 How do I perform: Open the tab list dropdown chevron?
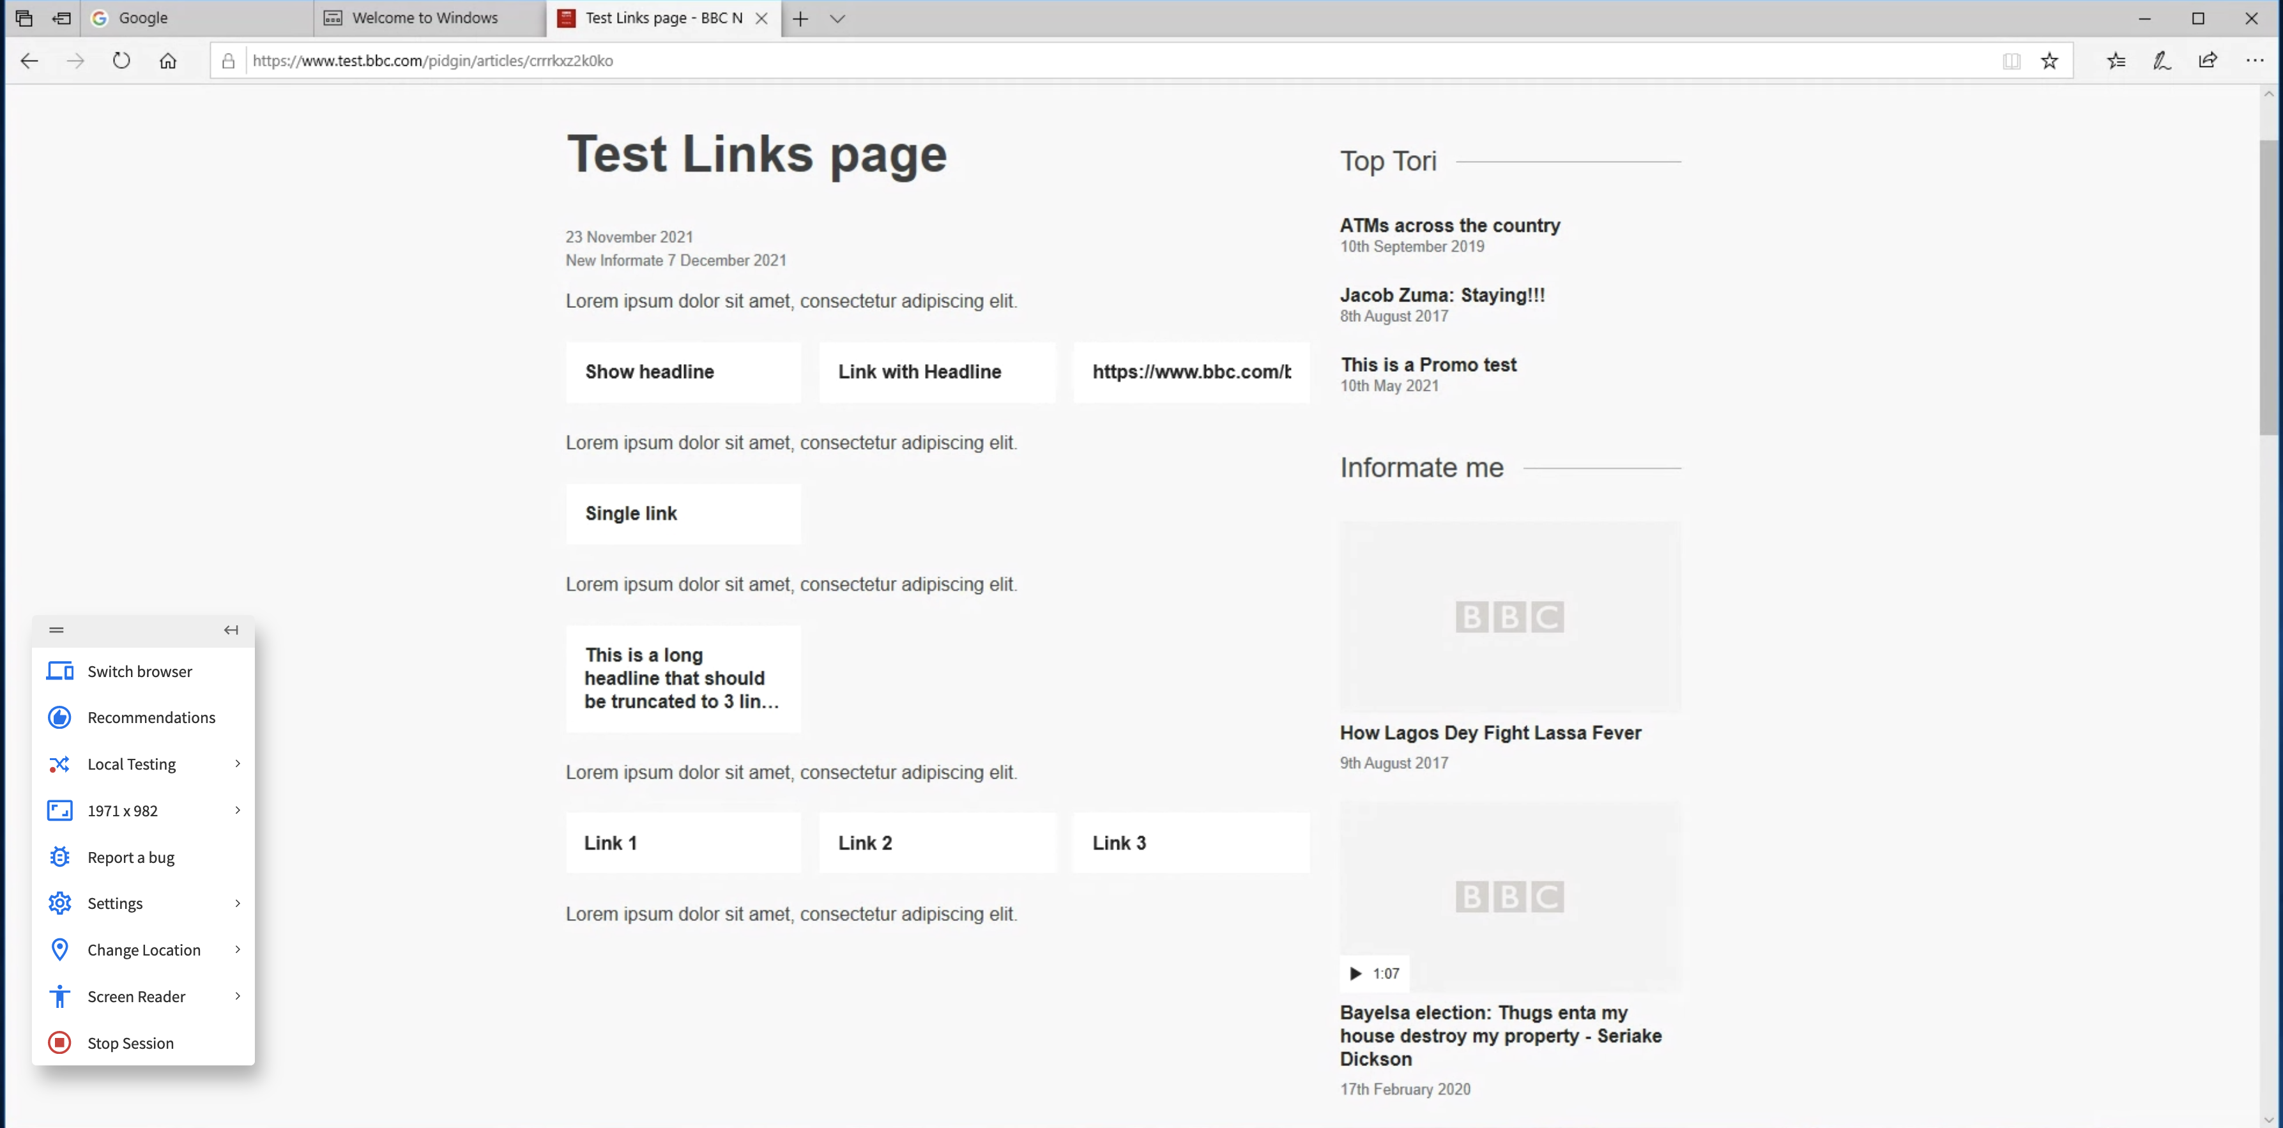tap(837, 18)
